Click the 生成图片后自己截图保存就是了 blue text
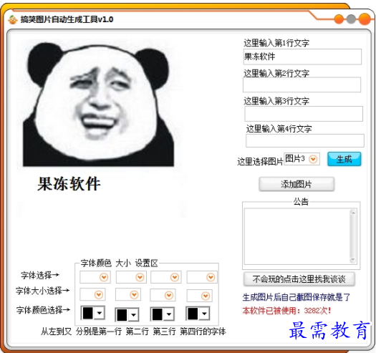376x353 pixels. coord(297,297)
